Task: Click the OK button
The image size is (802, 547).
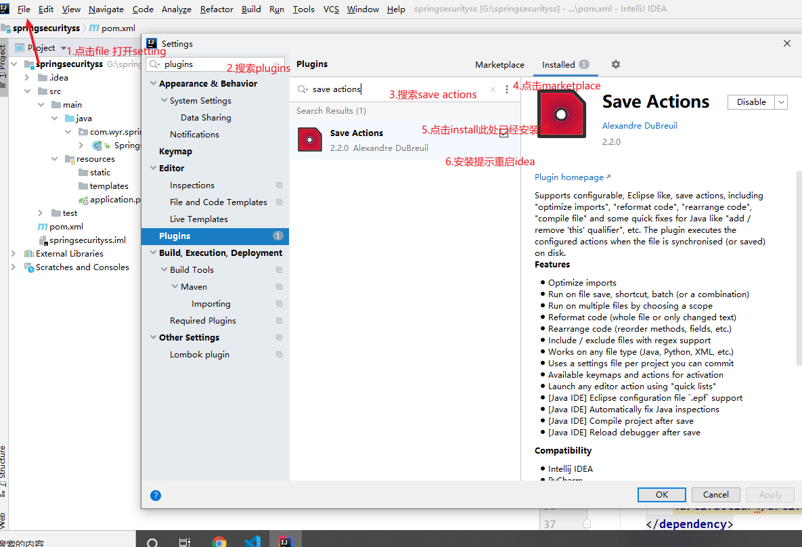Action: point(661,495)
